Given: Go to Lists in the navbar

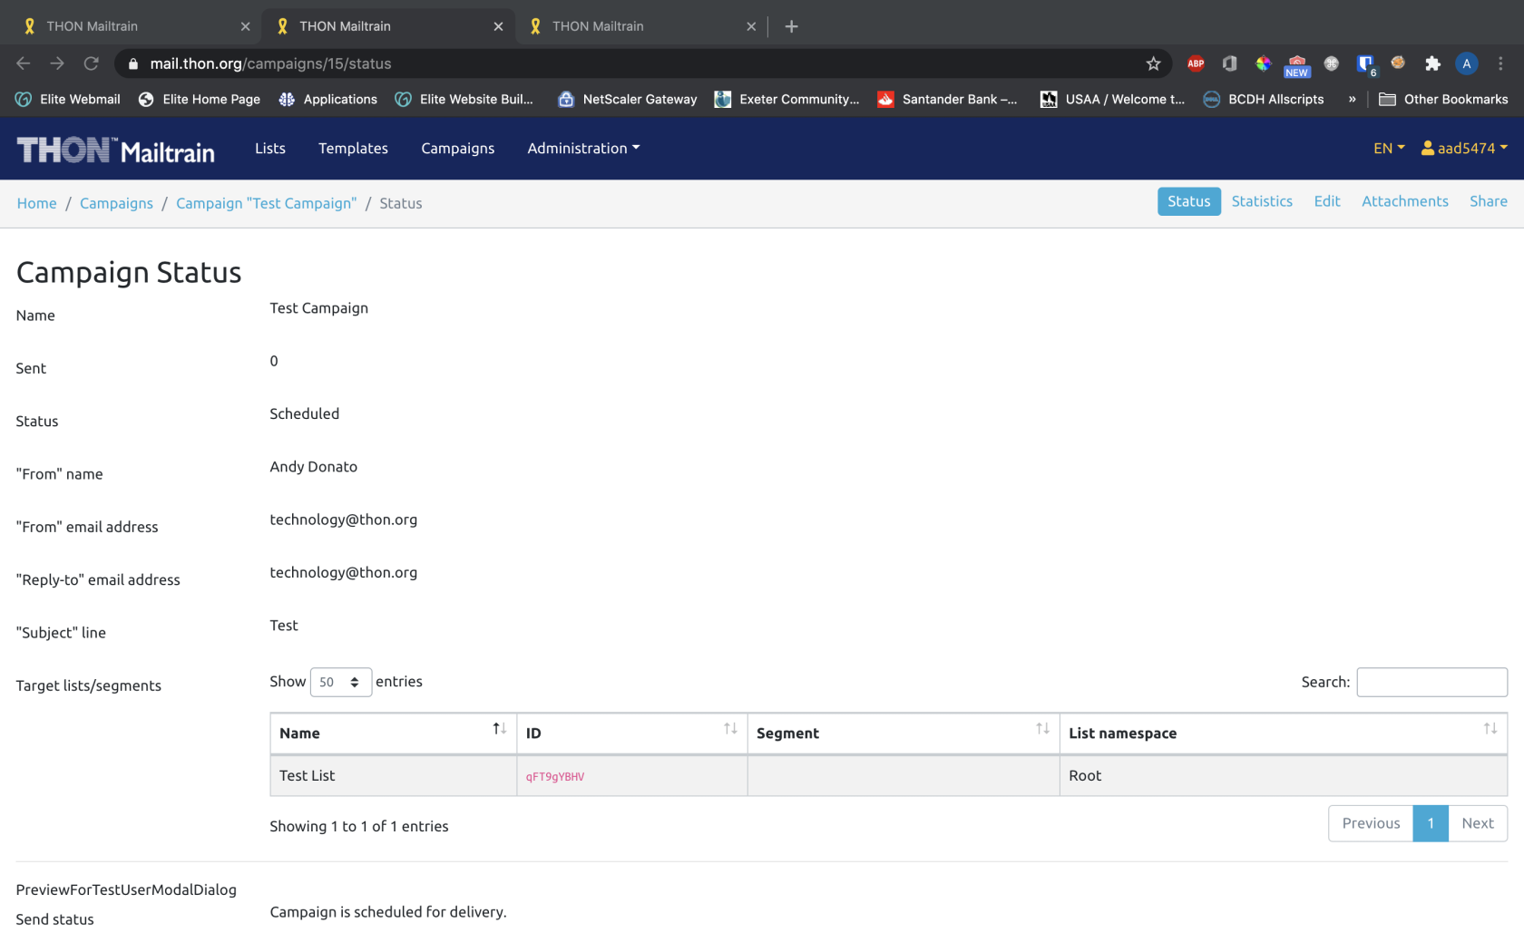Looking at the screenshot, I should click(x=270, y=148).
